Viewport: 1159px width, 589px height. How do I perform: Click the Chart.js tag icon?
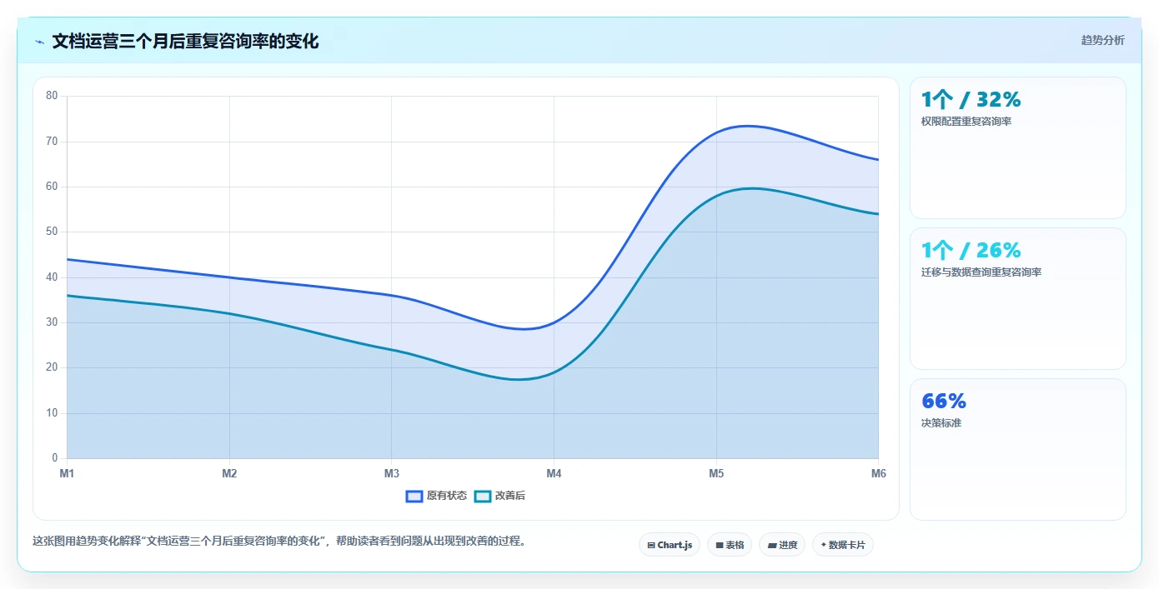pos(651,546)
